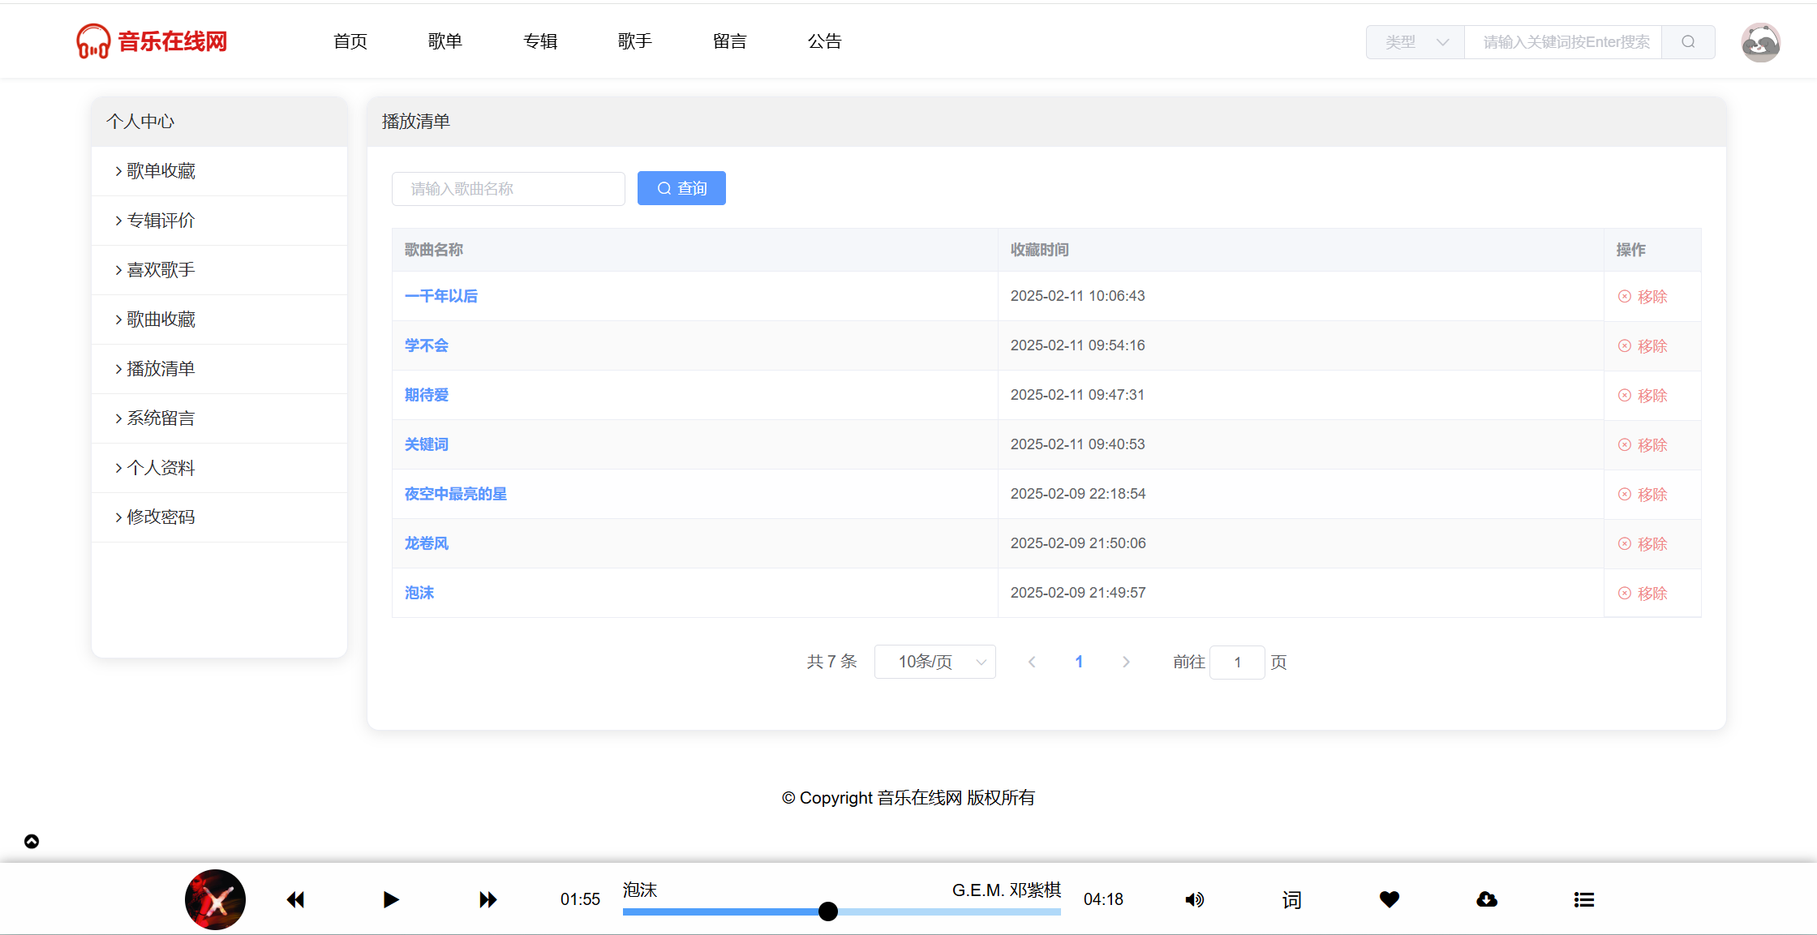Remove 龙卷风 from the playlist
Image resolution: width=1817 pixels, height=935 pixels.
click(1643, 544)
